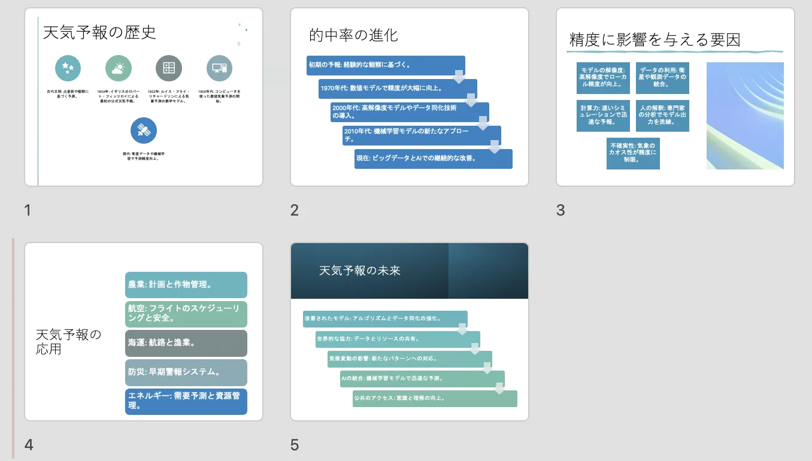Viewport: 812px width, 461px height.
Task: Click the 防災: 早期警報システム box
Action: [x=186, y=372]
